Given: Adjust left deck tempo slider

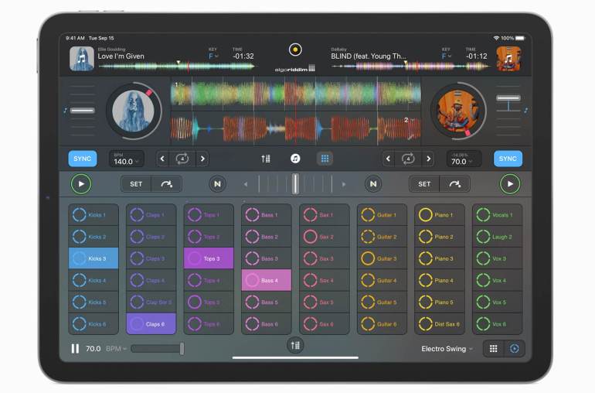Looking at the screenshot, I should coord(83,111).
